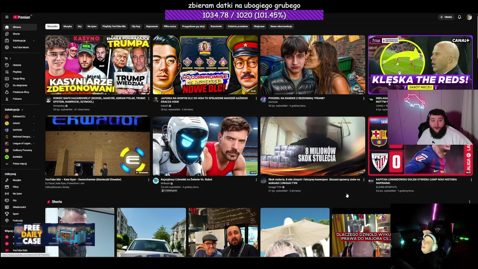
Task: Open Podcasty under Odkrywaj
Action: coord(20,220)
